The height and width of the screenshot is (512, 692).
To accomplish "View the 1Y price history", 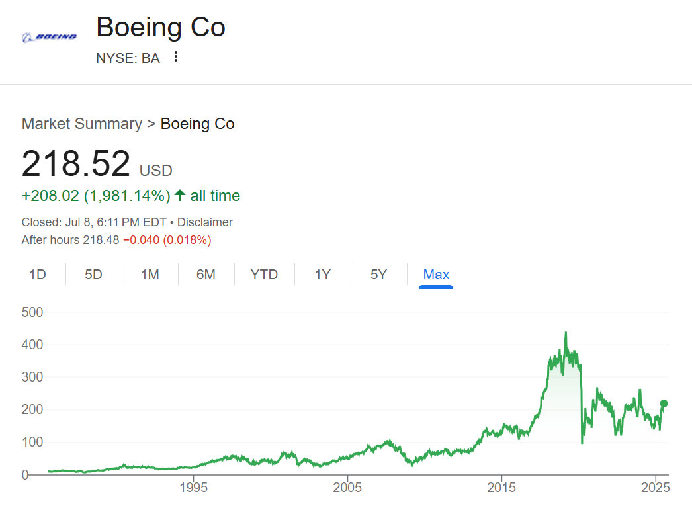I will click(322, 275).
